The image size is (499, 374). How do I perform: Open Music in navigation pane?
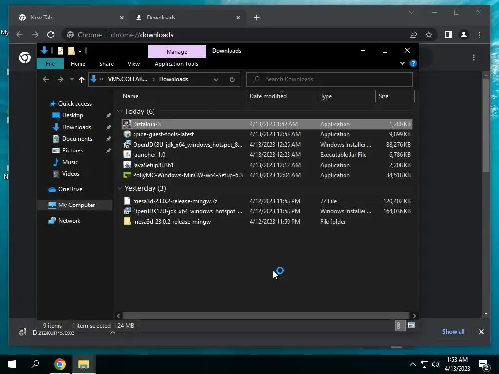click(70, 162)
